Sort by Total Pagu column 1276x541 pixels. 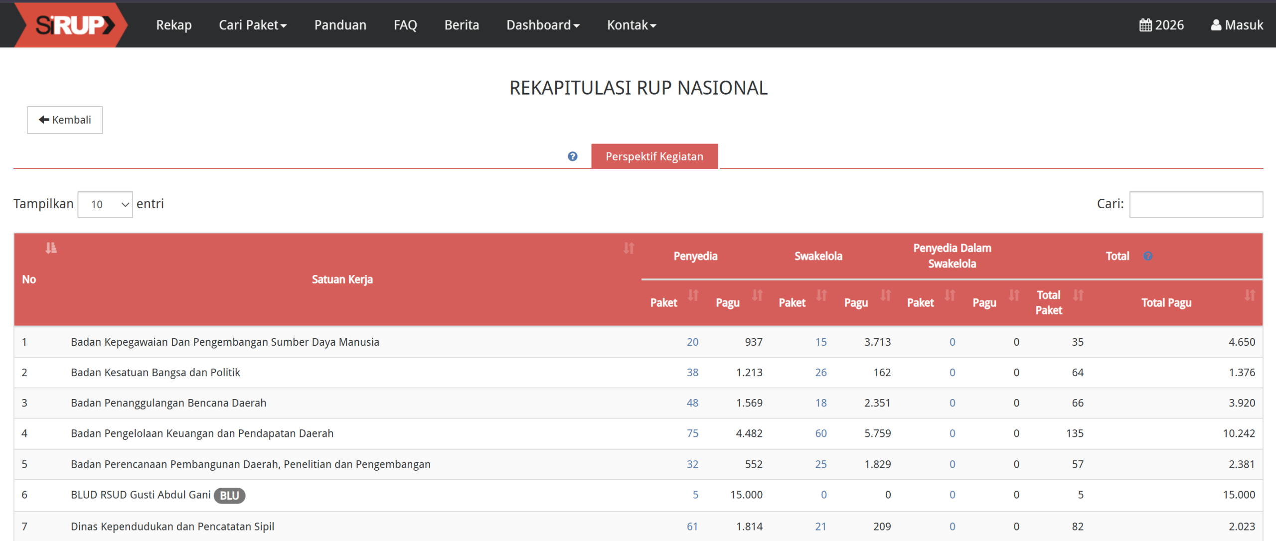coord(1249,295)
